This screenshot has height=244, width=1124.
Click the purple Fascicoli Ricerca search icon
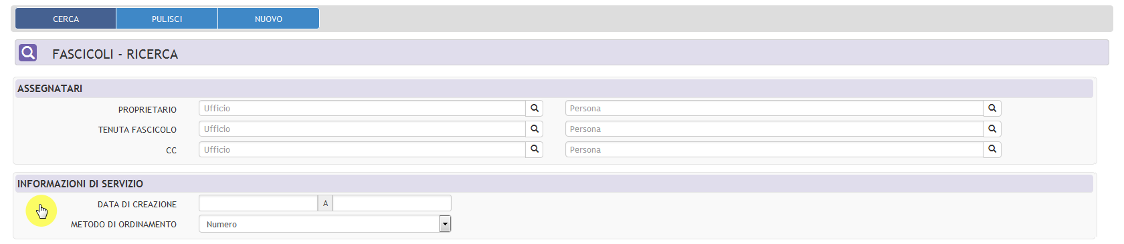tap(28, 52)
